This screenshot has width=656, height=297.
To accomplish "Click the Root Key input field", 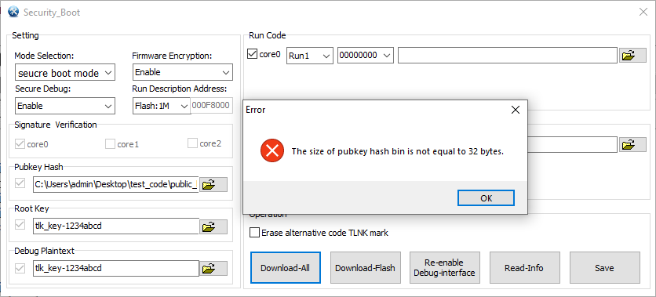I will [116, 226].
